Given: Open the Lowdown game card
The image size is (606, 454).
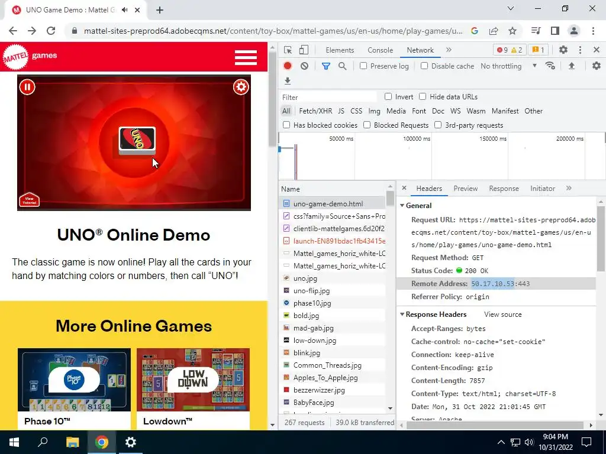Looking at the screenshot, I should coord(193,389).
